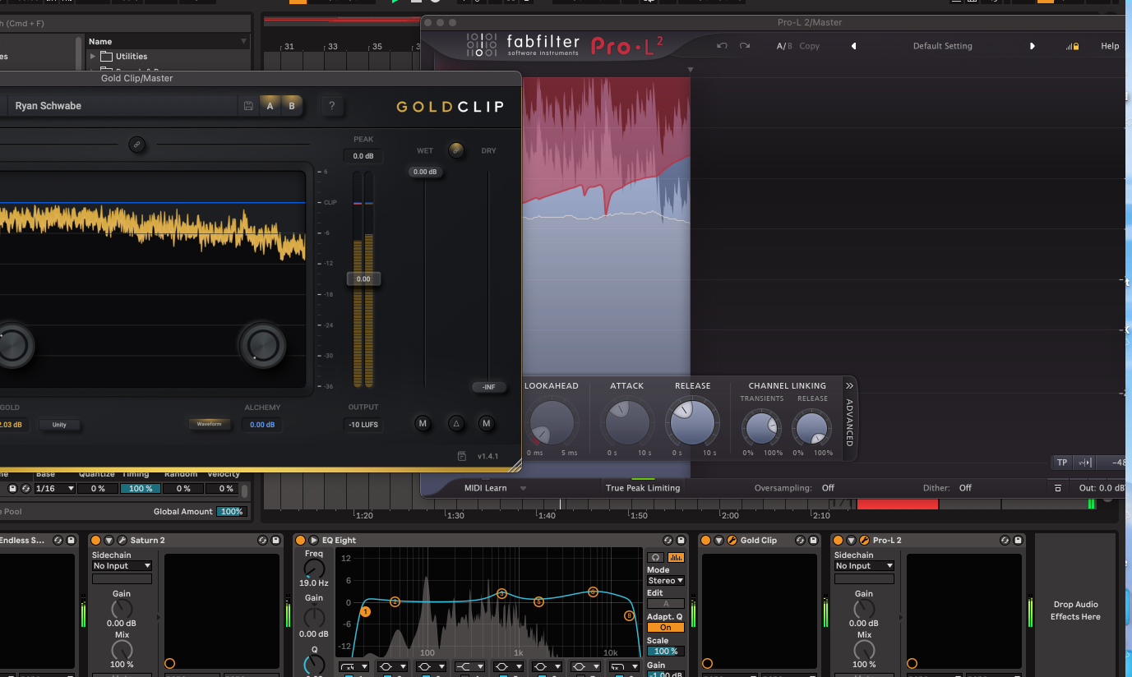
Task: Toggle Adapt. Q On button
Action: click(666, 628)
